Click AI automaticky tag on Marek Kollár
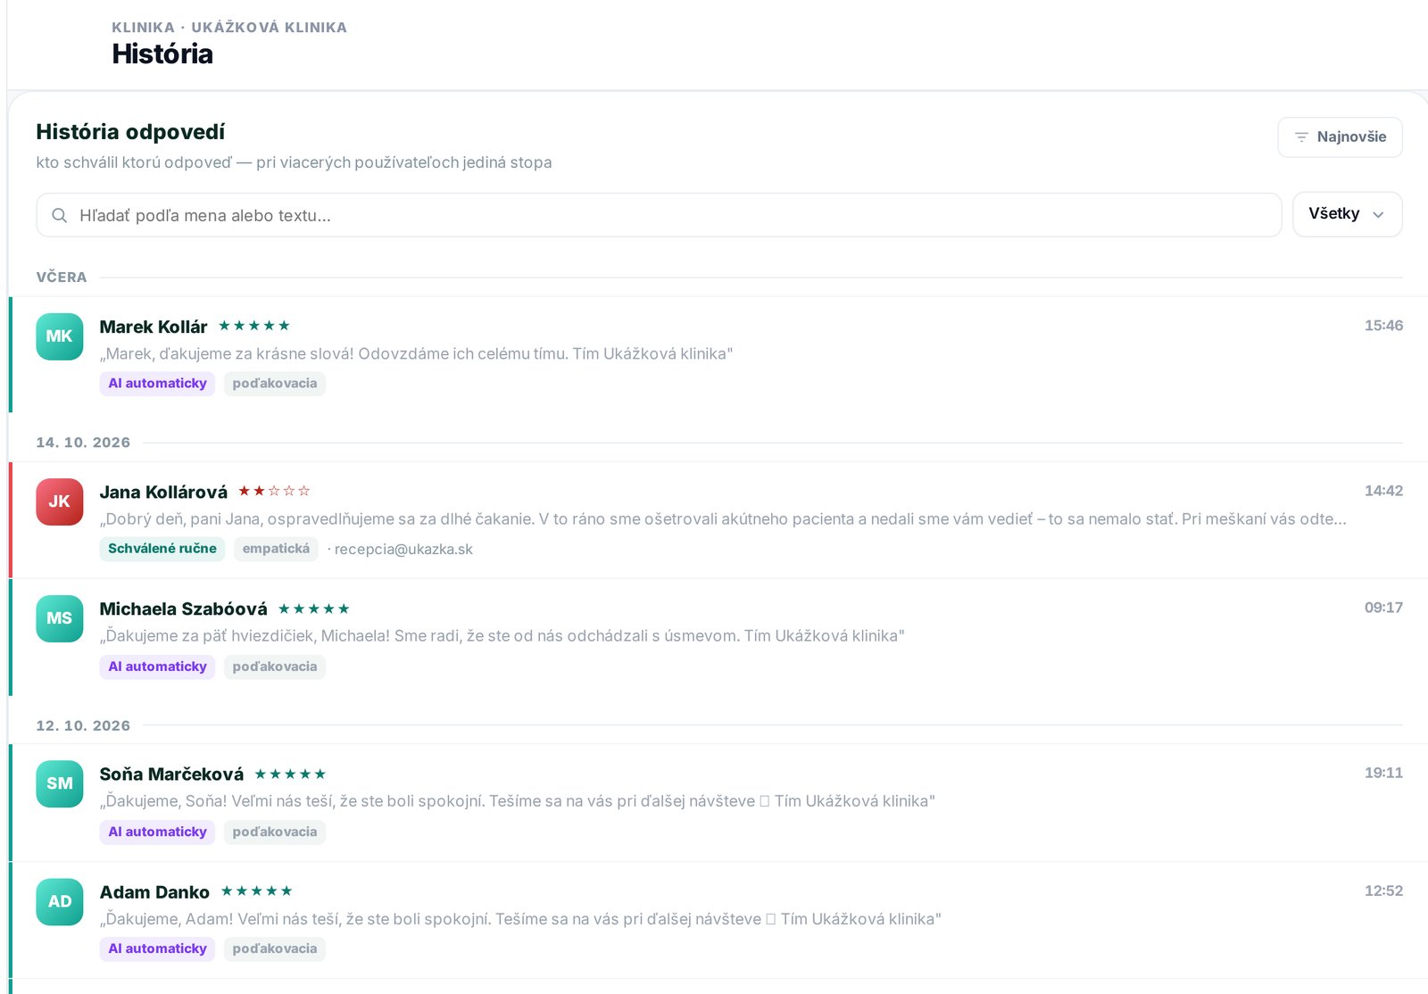Screen dimensions: 1428x994 pos(157,384)
